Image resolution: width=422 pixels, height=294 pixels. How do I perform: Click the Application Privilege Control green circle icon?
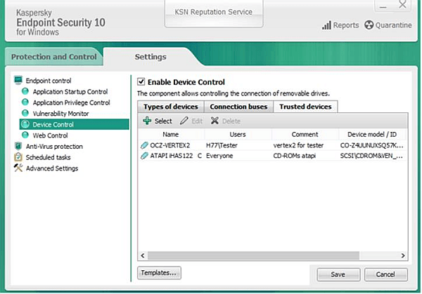coord(25,102)
